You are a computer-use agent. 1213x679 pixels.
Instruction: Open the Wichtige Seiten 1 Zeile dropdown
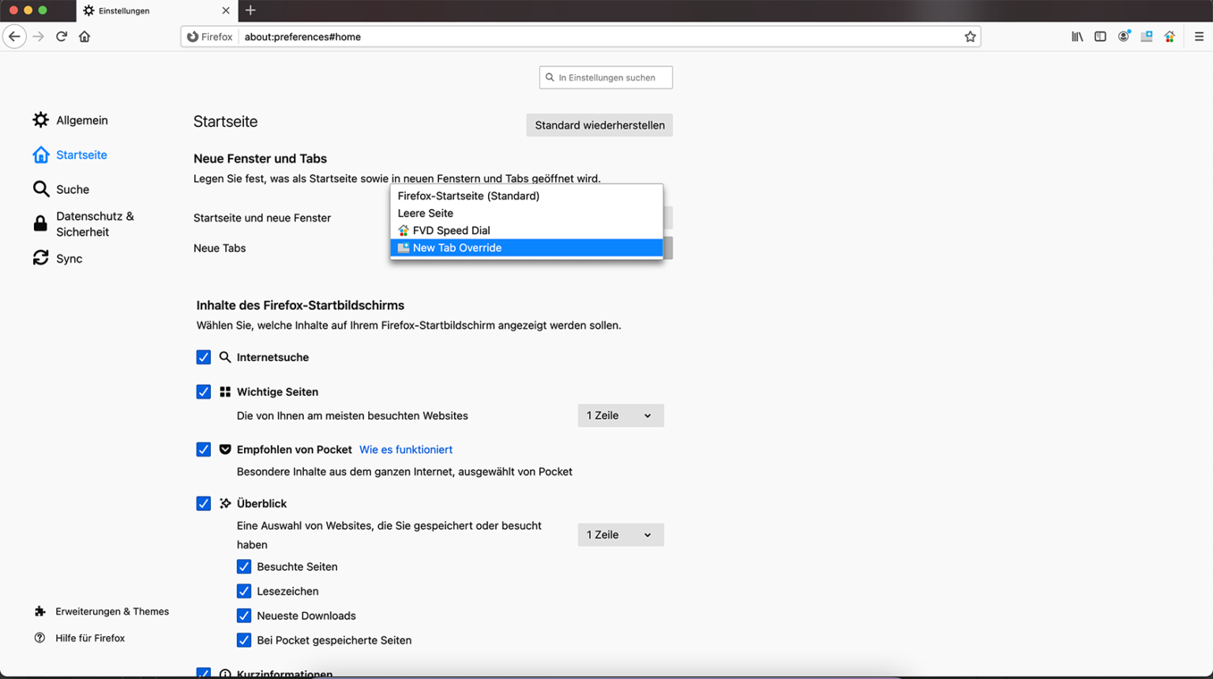[x=621, y=416]
